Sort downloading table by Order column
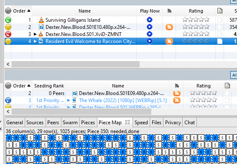This screenshot has height=164, width=237. pos(22,11)
